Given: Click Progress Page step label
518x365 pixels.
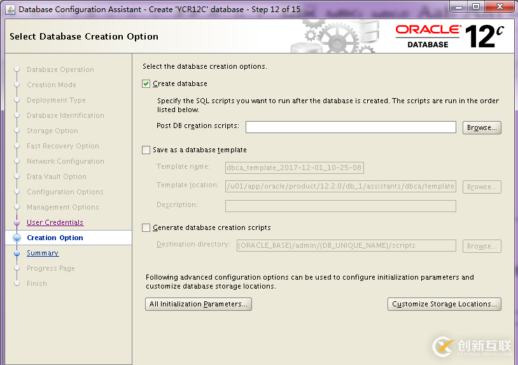Looking at the screenshot, I should (51, 268).
